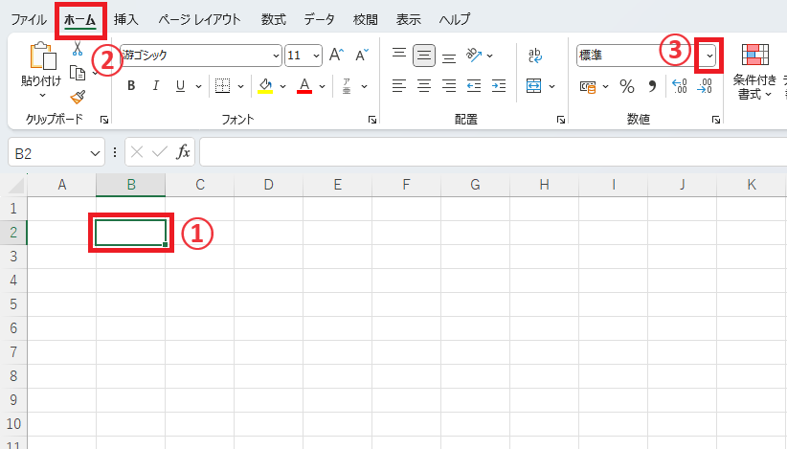The width and height of the screenshot is (787, 449).
Task: Open the 游ゴシック font name dropdown
Action: pos(276,56)
